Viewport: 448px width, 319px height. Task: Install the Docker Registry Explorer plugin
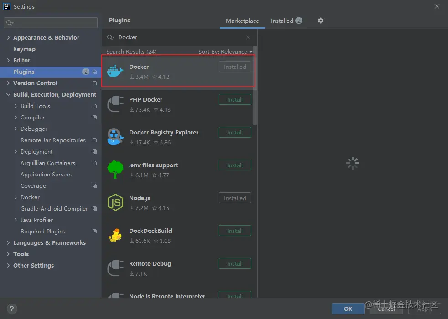click(235, 133)
